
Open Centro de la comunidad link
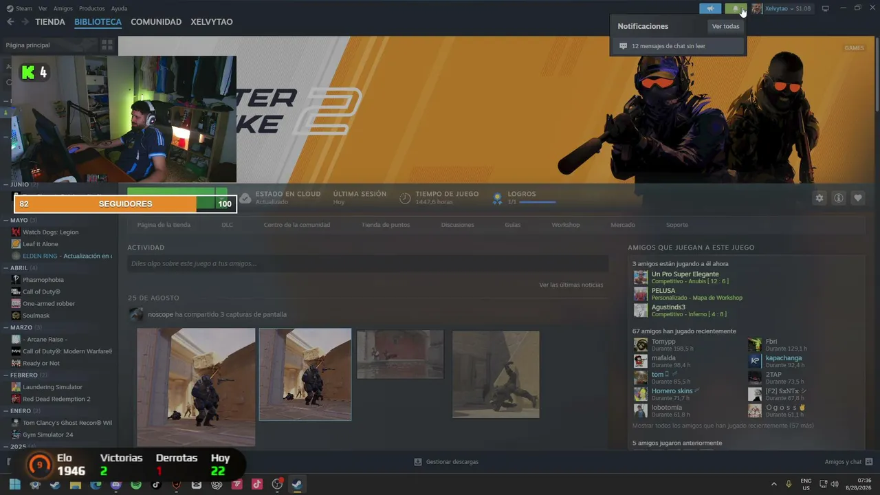(x=297, y=225)
